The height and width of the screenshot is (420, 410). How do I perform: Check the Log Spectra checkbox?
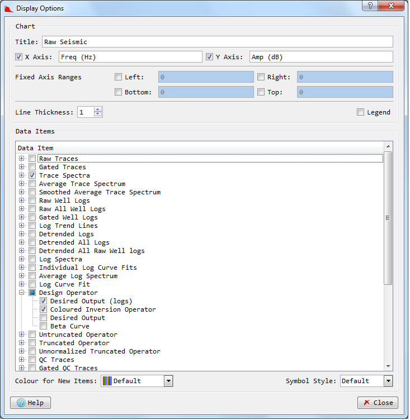[32, 260]
